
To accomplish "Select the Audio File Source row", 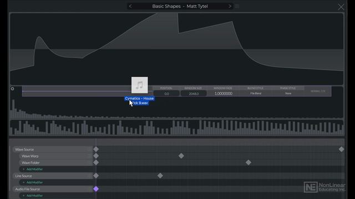I will [53, 189].
